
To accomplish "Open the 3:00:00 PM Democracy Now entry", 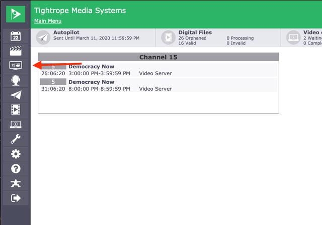I will [158, 70].
